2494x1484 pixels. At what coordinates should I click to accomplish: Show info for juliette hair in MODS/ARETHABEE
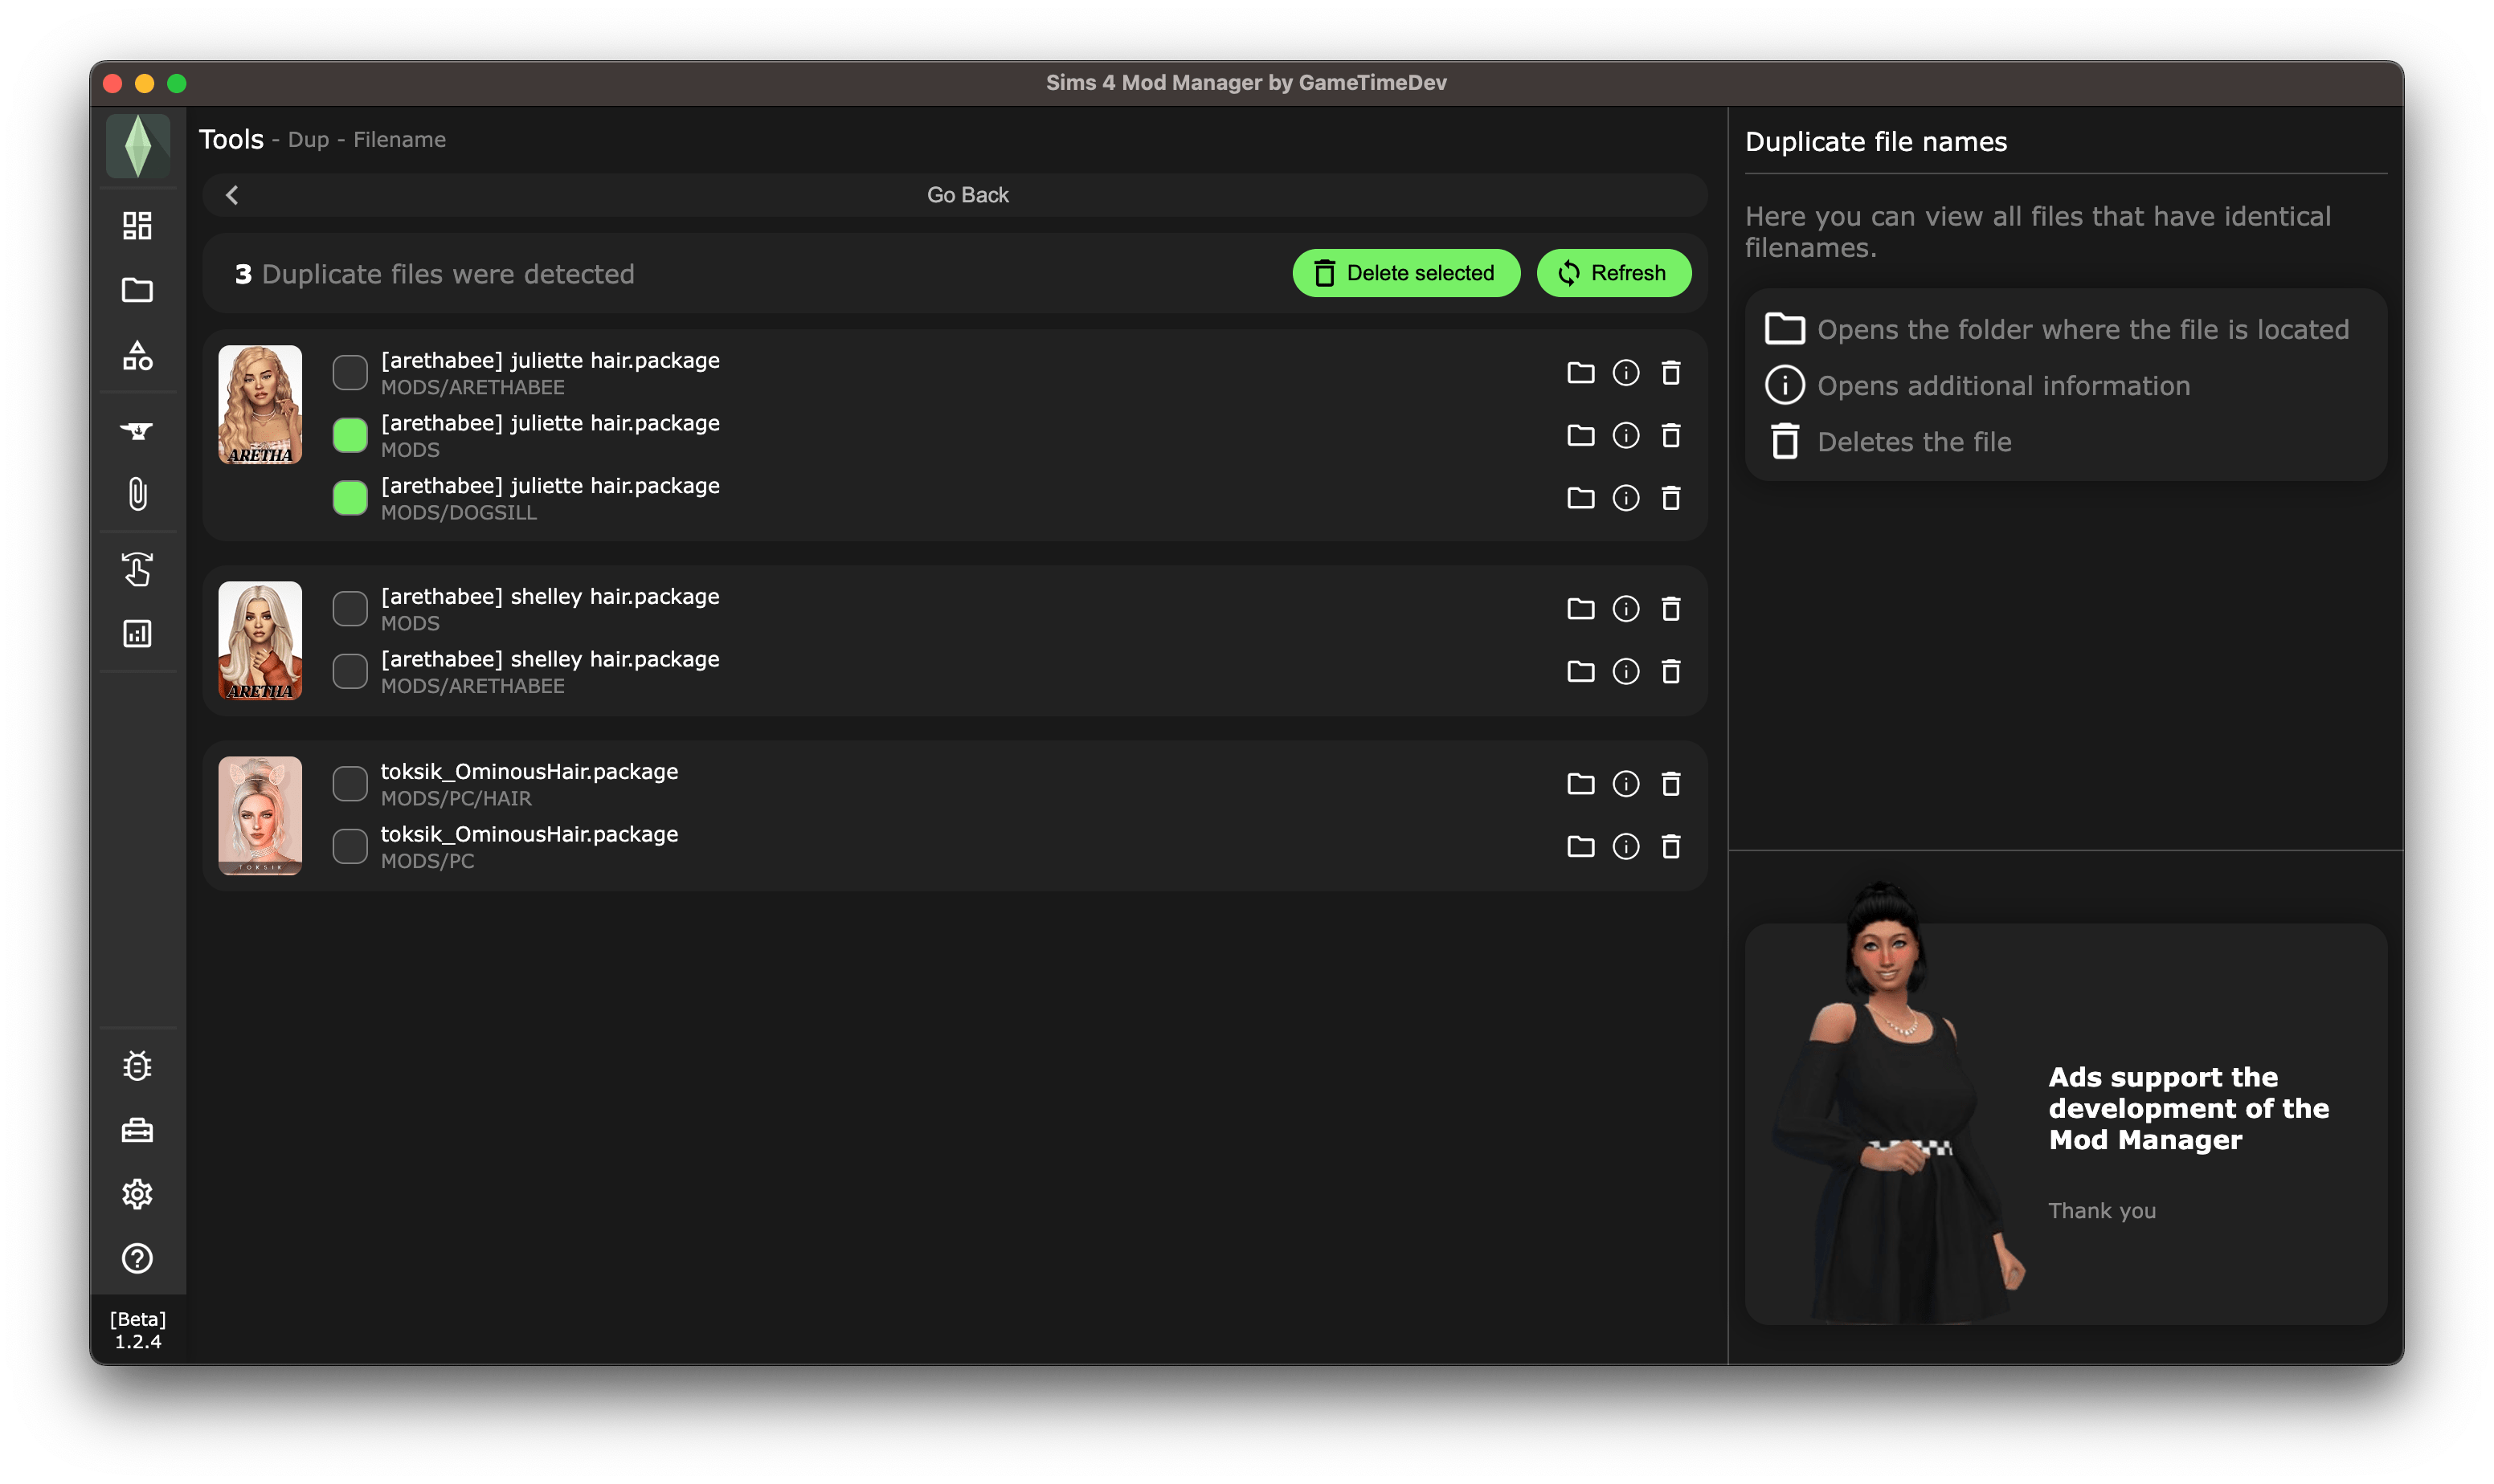[1625, 373]
